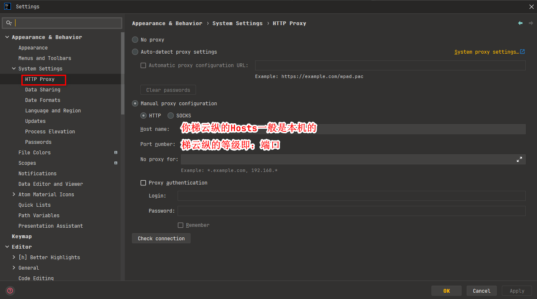This screenshot has width=537, height=299.
Task: Open the Date Formats settings
Action: [43, 100]
